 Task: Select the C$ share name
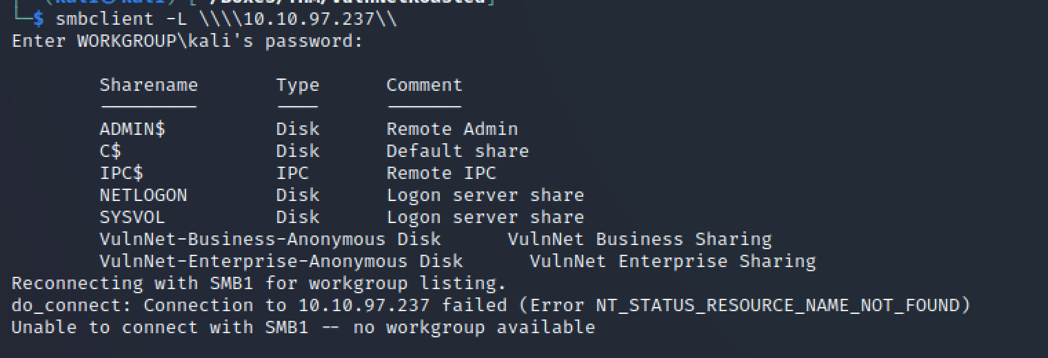(110, 151)
